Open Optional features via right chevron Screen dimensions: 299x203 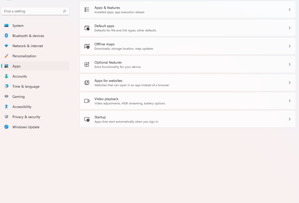(289, 64)
